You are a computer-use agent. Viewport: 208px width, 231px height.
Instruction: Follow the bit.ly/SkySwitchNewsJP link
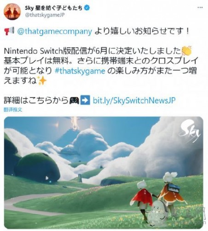coord(134,100)
